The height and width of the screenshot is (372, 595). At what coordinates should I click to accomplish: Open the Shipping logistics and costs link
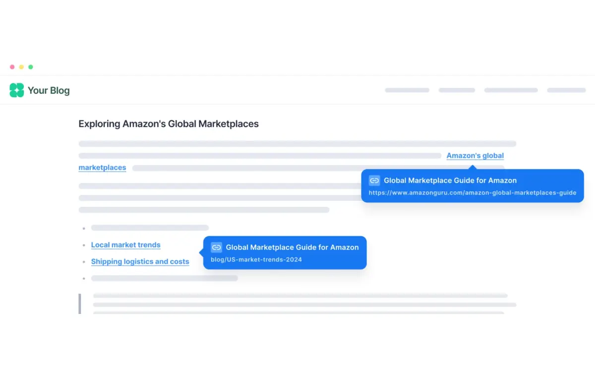click(x=140, y=261)
